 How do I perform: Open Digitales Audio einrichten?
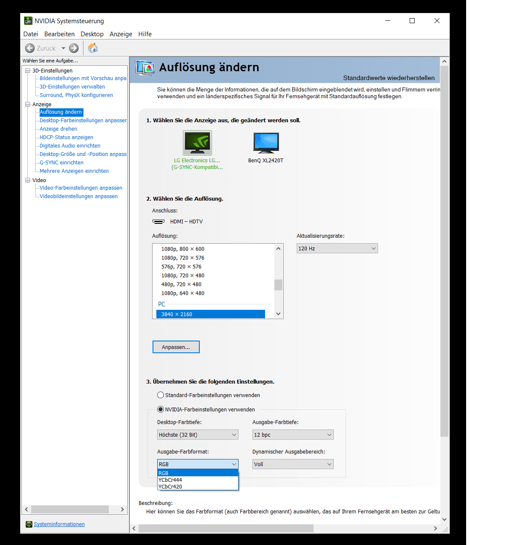tap(70, 146)
